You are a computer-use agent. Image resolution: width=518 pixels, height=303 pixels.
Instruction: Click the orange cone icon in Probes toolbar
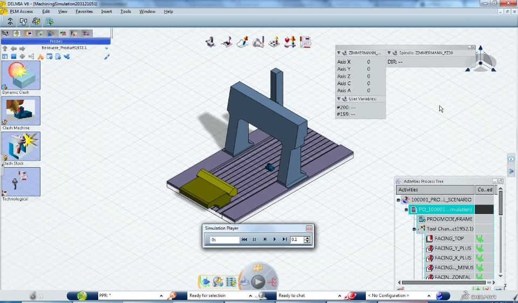point(40,57)
